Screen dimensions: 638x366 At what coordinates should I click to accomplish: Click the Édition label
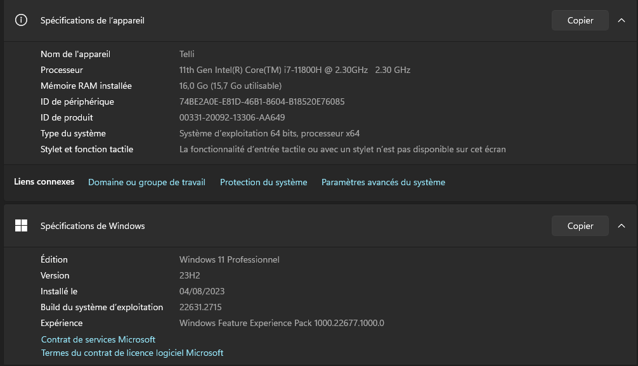(54, 259)
